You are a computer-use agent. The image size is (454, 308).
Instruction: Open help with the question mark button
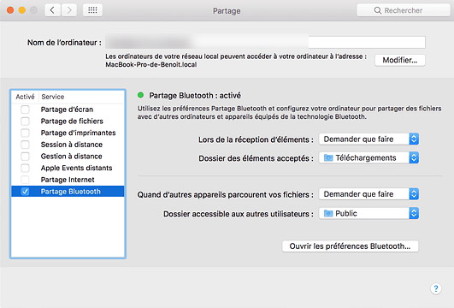point(436,288)
